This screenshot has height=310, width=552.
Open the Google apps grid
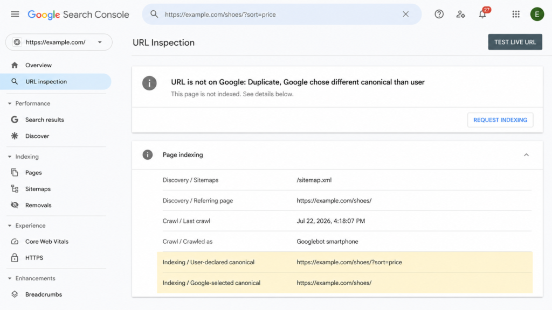[516, 14]
